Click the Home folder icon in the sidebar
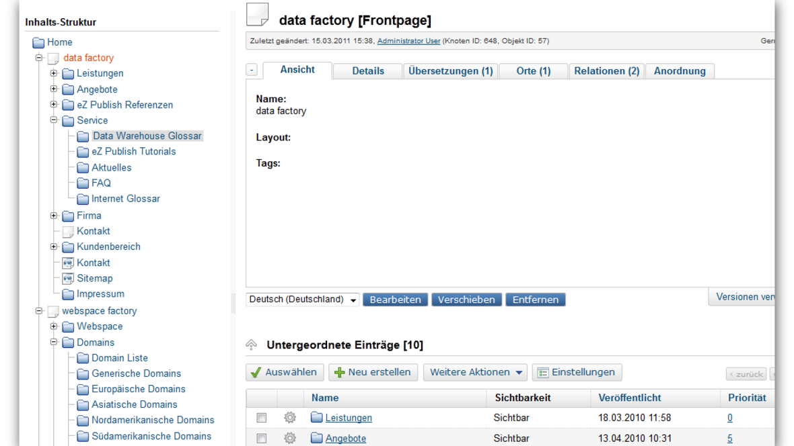 [38, 42]
